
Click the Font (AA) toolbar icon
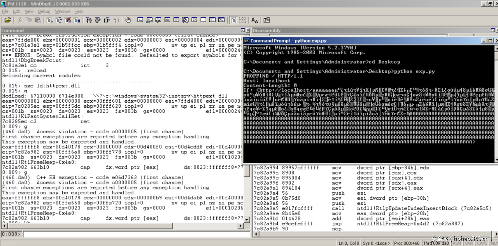click(x=254, y=20)
